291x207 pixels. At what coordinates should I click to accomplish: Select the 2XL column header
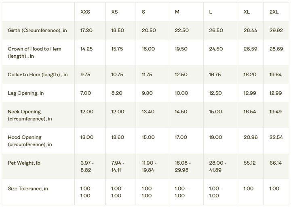274,12
